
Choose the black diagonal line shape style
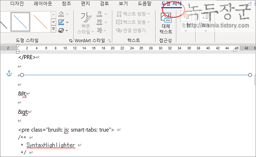(x=4, y=25)
